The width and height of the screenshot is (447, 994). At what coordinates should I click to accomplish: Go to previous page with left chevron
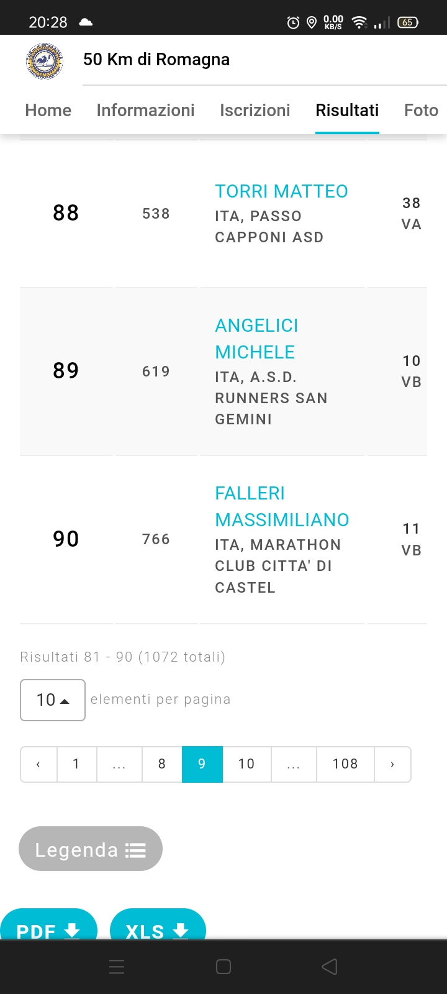pos(38,764)
